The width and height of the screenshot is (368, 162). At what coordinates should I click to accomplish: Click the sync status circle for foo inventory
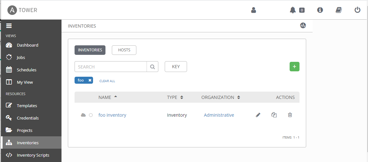click(91, 115)
